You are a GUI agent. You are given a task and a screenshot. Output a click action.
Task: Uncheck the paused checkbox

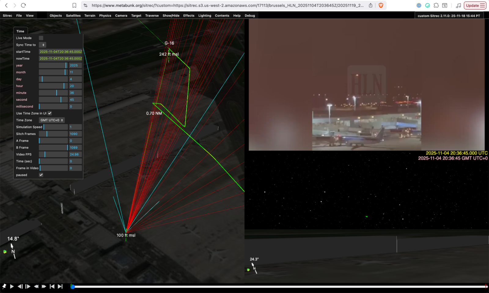[x=41, y=175]
